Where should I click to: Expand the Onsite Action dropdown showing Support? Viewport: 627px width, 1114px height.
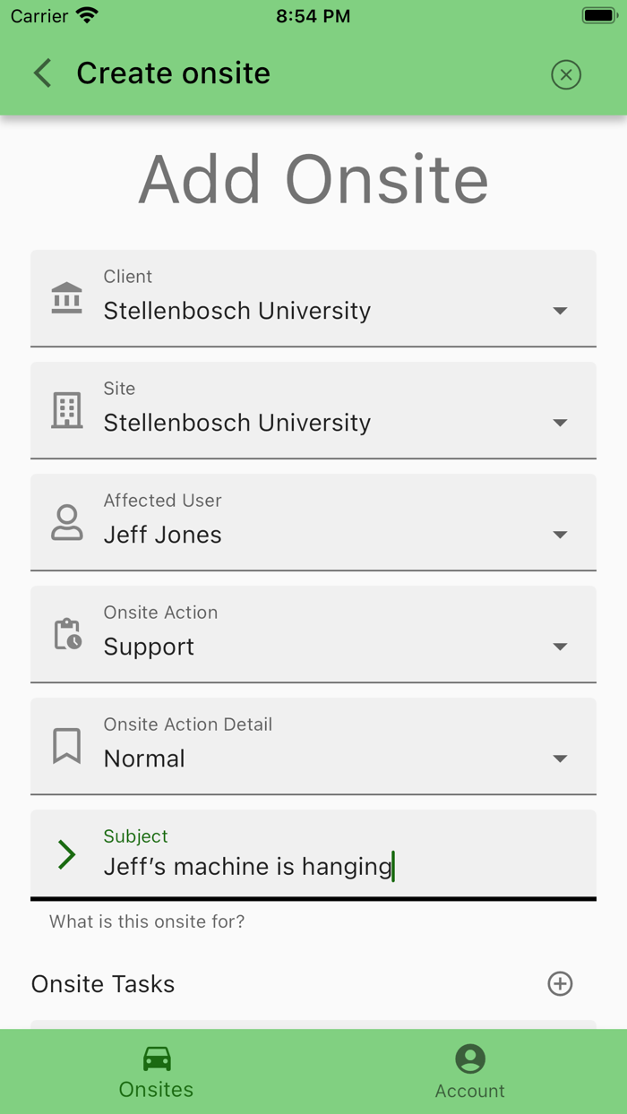click(x=560, y=647)
